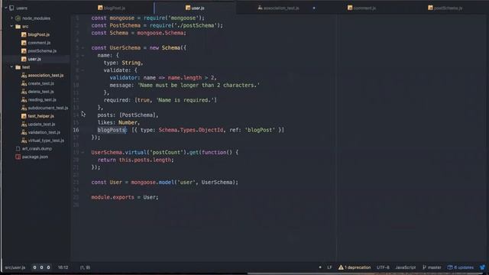The image size is (489, 275).
Task: Collapse the src folder
Action: coord(12,27)
